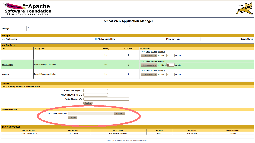Viewport: 255px width, 143px height.
Task: Focus idle minutes field for root / row
Action: click(170, 55)
